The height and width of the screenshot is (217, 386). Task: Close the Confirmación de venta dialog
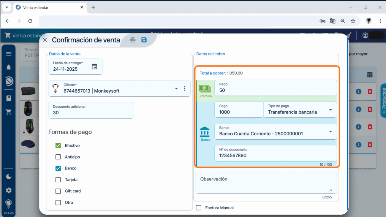(45, 40)
